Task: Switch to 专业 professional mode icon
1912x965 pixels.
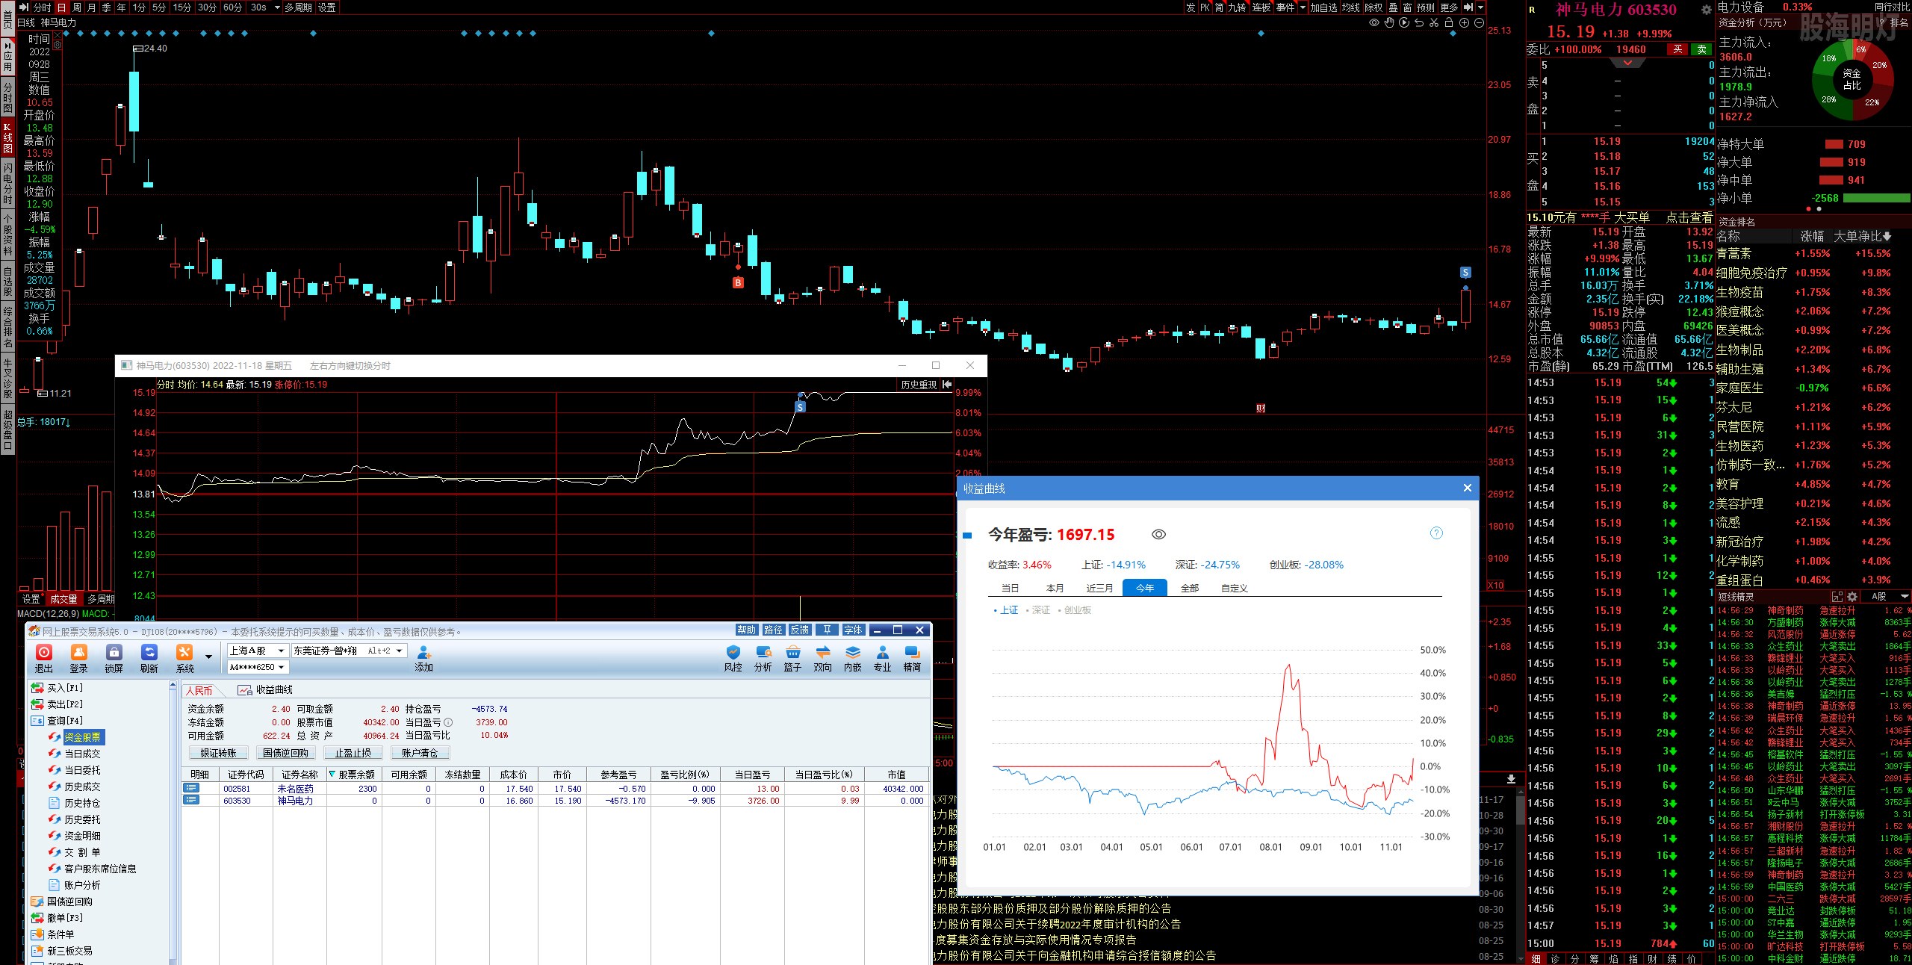Action: (882, 658)
